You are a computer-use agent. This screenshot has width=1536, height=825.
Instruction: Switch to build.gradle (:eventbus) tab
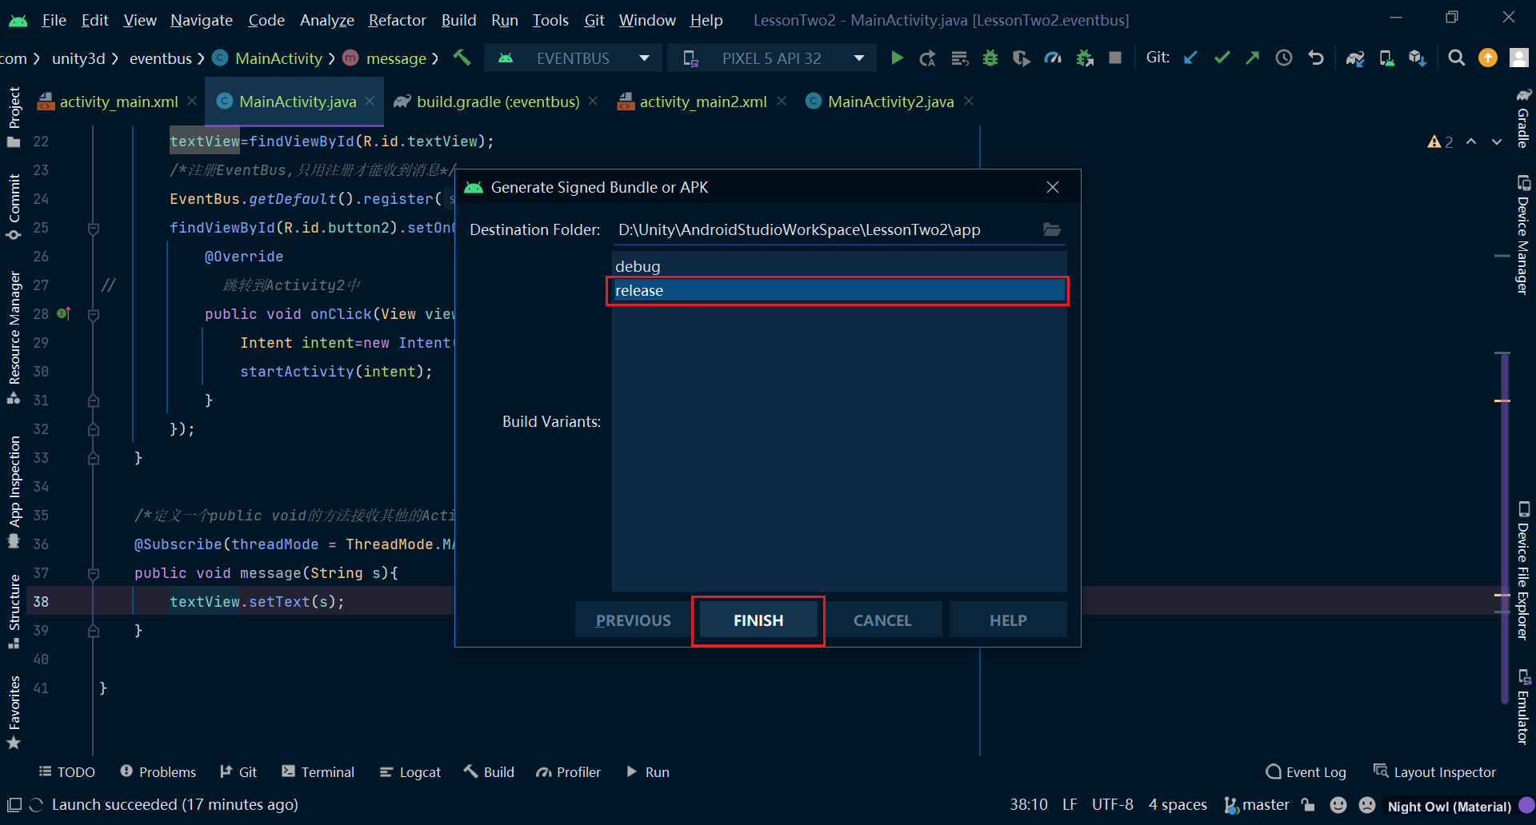pyautogui.click(x=498, y=102)
